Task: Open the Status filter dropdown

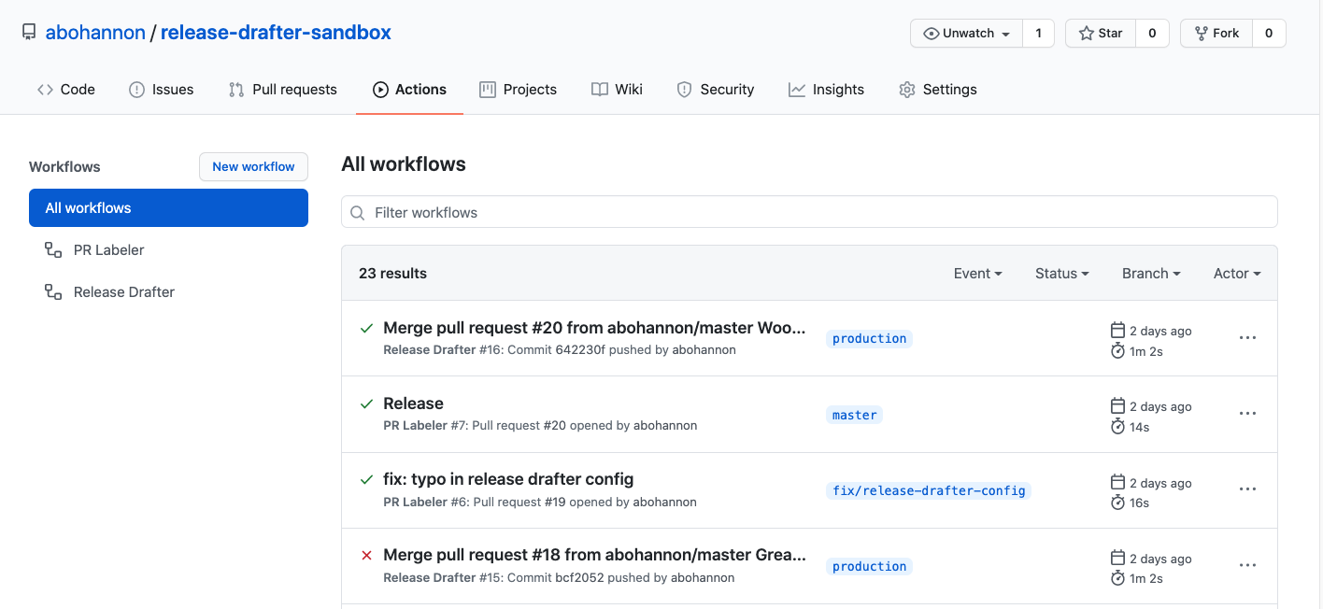Action: coord(1062,274)
